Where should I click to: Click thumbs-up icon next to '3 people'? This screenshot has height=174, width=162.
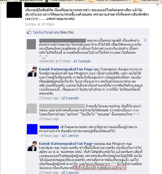pyautogui.click(x=75, y=61)
